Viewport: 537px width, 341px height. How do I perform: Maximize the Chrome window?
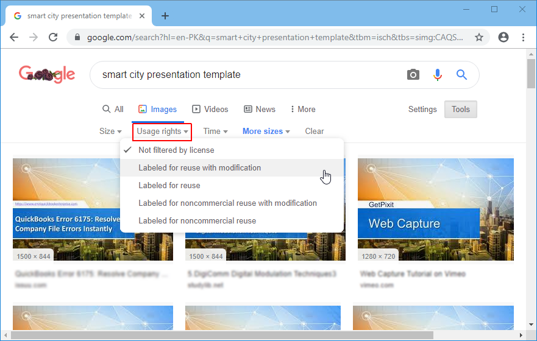coord(494,10)
